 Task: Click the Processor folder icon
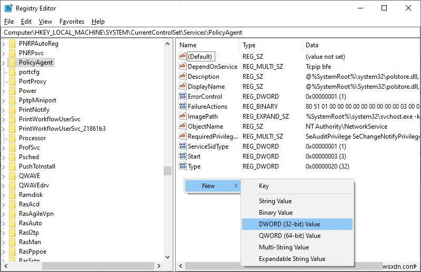tap(12, 138)
